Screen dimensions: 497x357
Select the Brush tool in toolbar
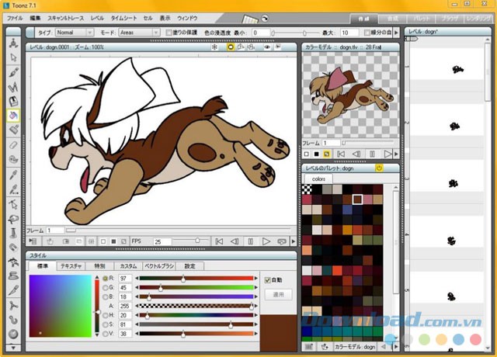[13, 71]
